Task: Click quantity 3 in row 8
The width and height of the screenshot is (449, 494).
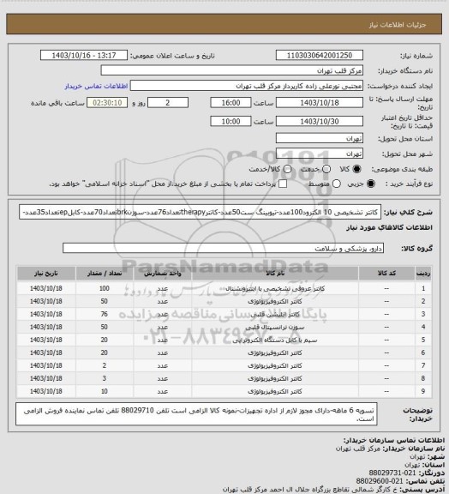Action: point(105,378)
